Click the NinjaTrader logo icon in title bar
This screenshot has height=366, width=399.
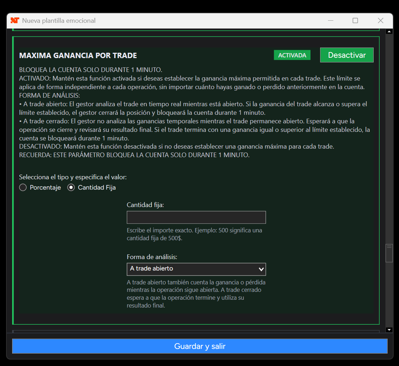[15, 21]
